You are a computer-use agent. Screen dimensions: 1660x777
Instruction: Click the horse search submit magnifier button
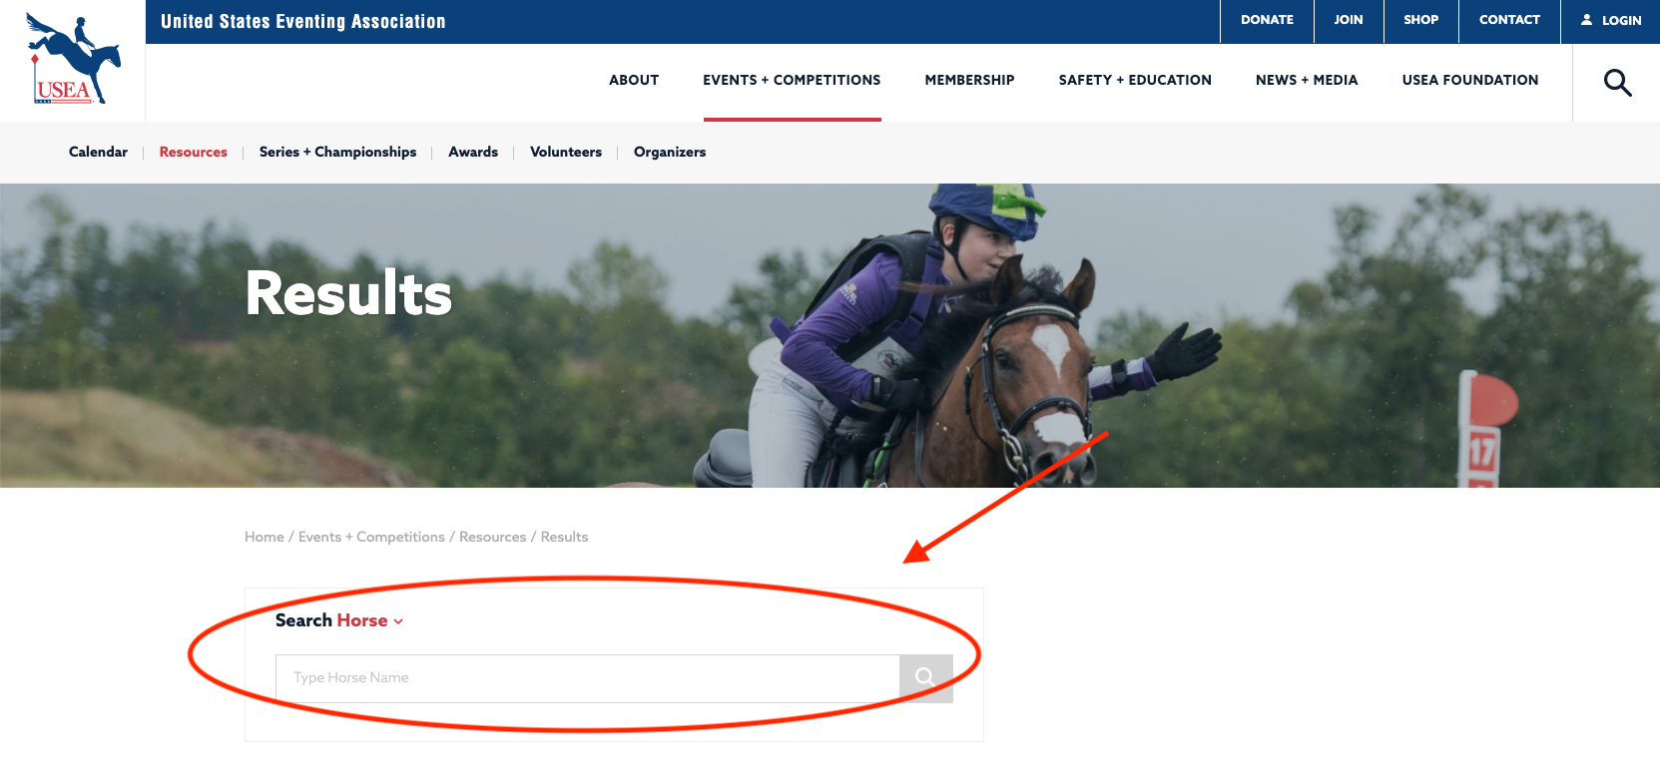point(925,678)
